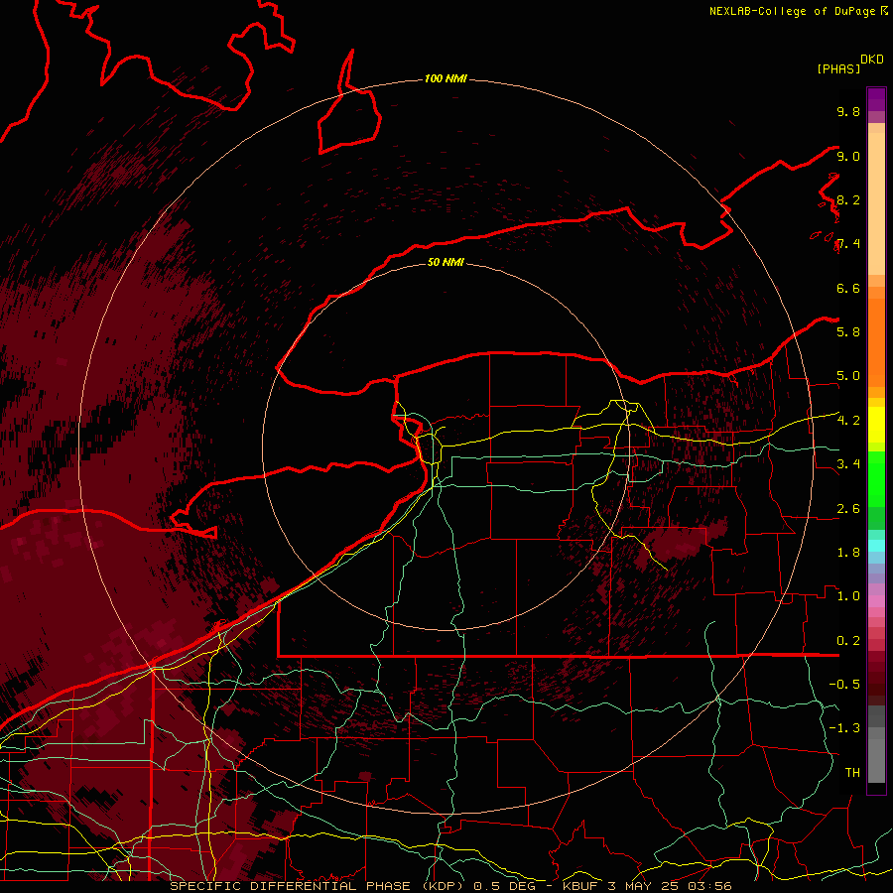
Task: Click the NEXLAB-College of DuPage credit text
Action: pyautogui.click(x=794, y=11)
